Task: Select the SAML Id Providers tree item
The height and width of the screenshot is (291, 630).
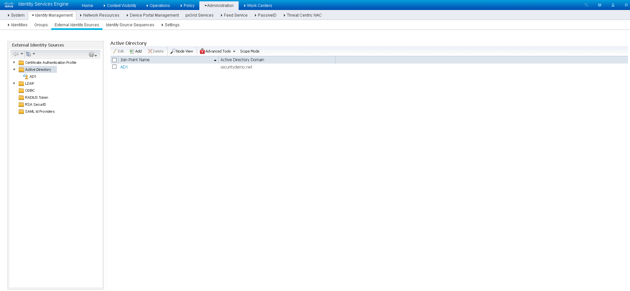Action: [x=40, y=111]
